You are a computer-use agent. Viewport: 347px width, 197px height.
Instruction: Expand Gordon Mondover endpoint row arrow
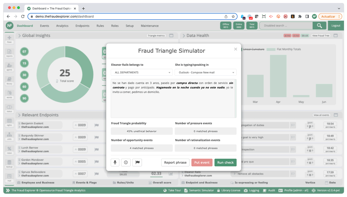(19, 163)
